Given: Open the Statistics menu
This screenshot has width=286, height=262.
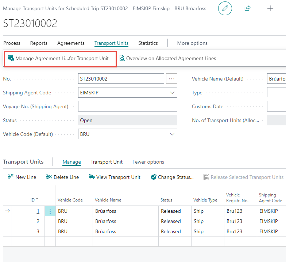Looking at the screenshot, I should coord(148,43).
